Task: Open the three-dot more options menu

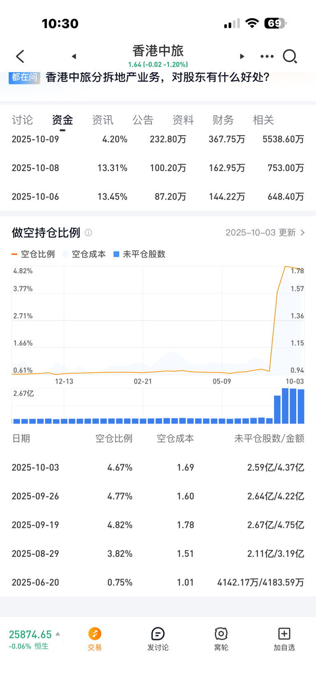Action: [x=267, y=56]
